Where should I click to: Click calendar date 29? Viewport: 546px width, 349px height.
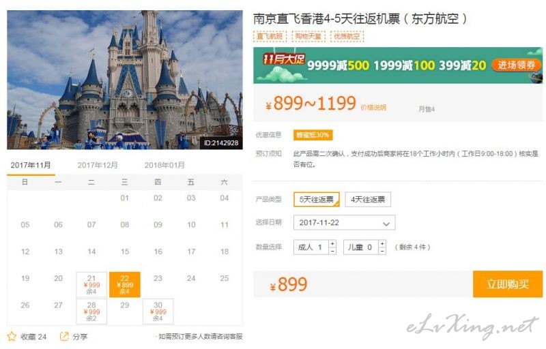coord(125,305)
